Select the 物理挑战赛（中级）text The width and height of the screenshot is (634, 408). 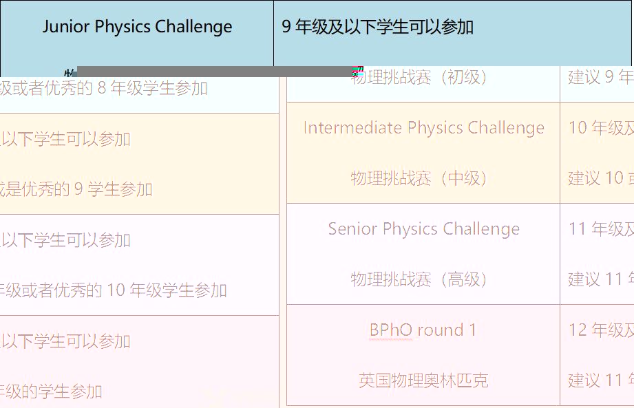point(419,178)
